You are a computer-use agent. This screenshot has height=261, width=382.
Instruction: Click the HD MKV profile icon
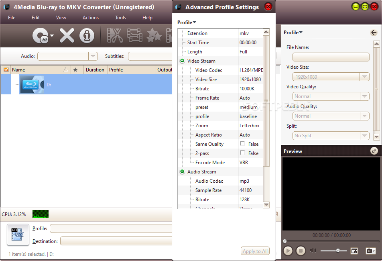point(18,234)
